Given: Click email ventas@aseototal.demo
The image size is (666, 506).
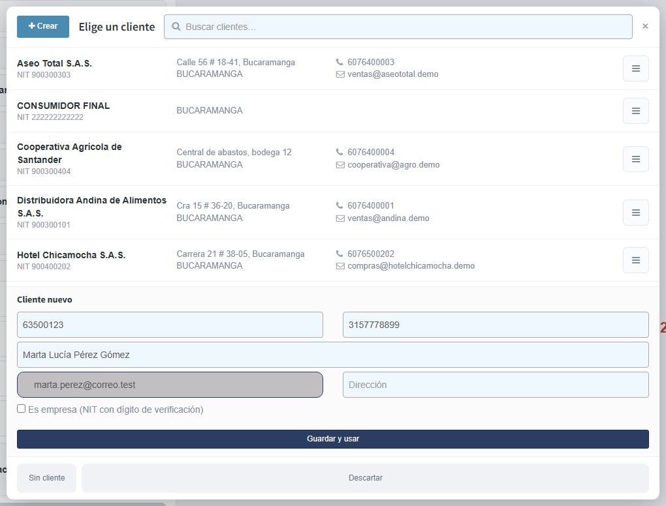Looking at the screenshot, I should [393, 74].
